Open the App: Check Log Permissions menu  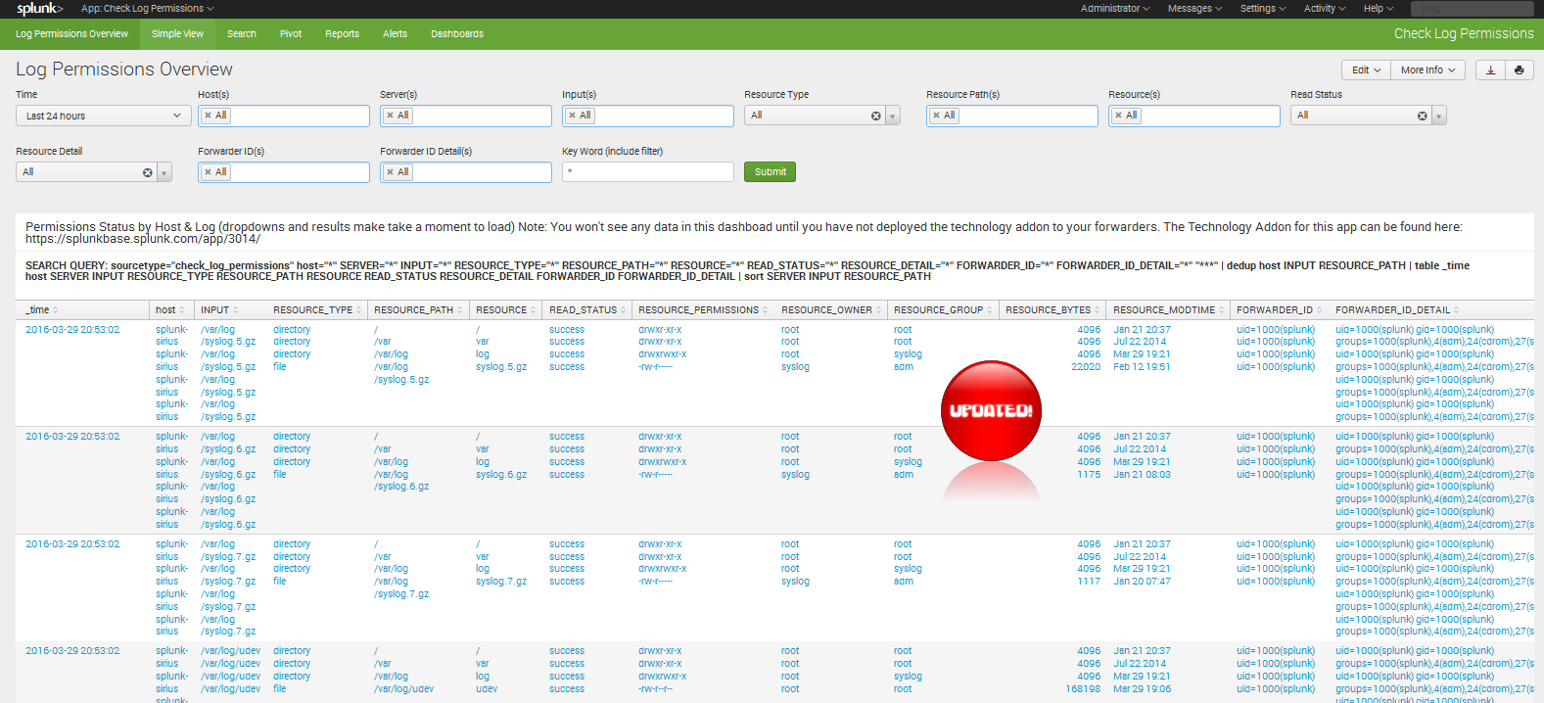tap(147, 9)
